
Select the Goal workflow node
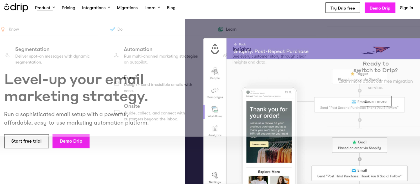[359, 145]
